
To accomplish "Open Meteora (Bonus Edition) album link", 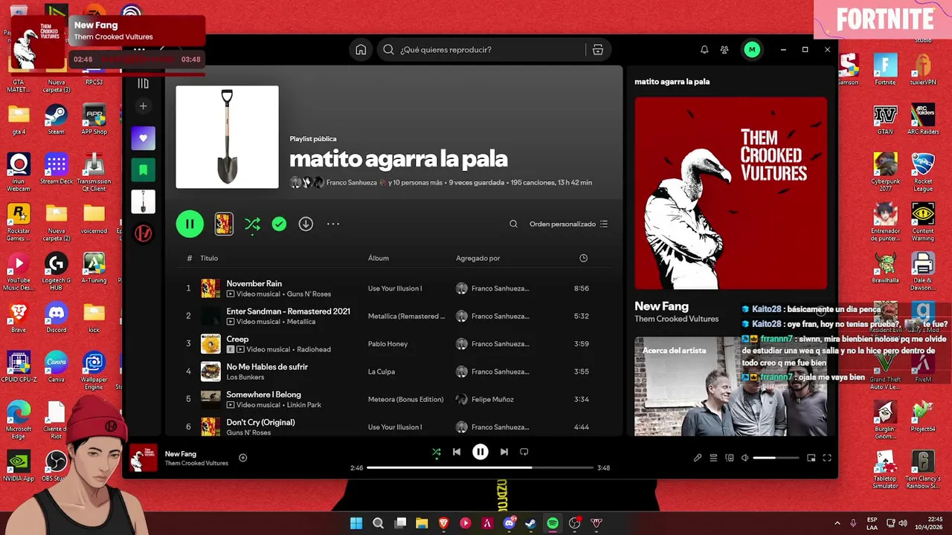I will 407,400.
